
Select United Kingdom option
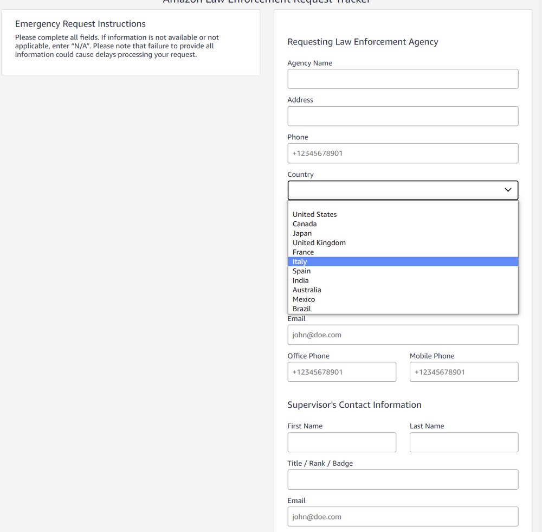403,243
